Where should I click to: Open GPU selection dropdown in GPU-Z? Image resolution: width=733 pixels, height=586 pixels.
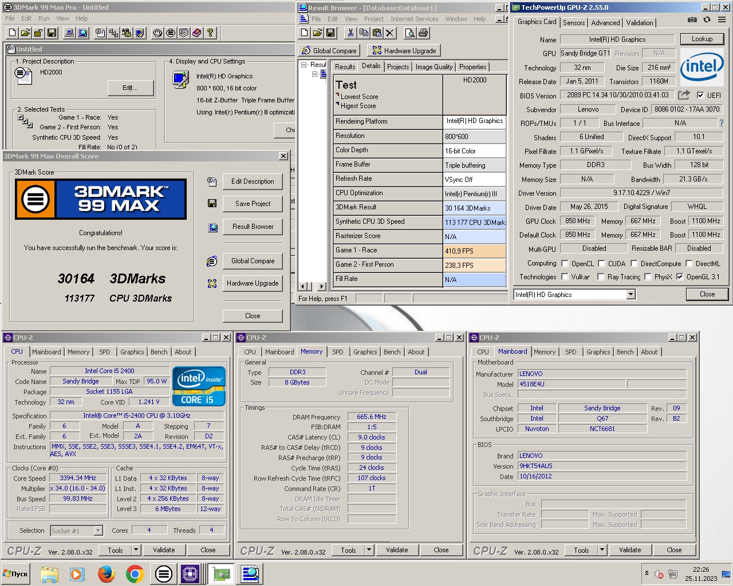630,295
